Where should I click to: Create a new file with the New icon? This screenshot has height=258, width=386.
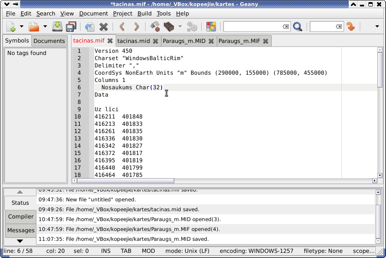tap(11, 26)
